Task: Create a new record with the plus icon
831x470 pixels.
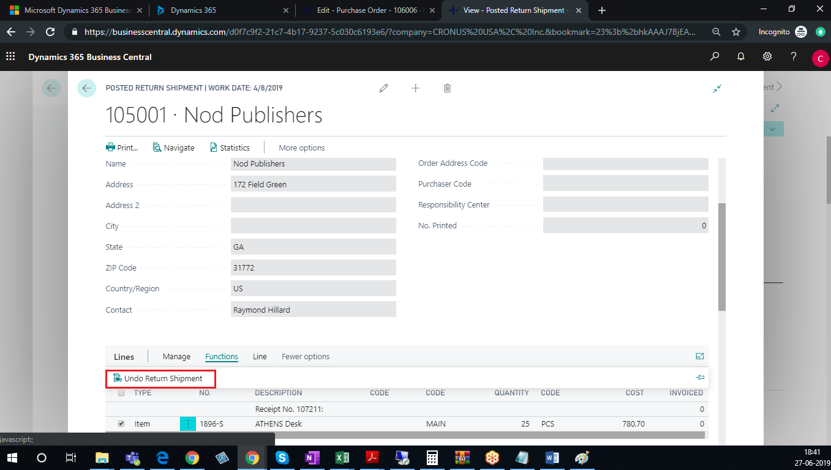Action: tap(416, 88)
